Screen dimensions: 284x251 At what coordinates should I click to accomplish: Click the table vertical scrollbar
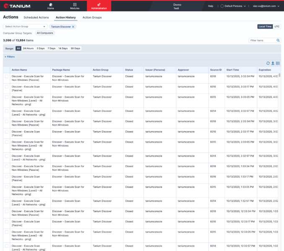[x=279, y=75]
